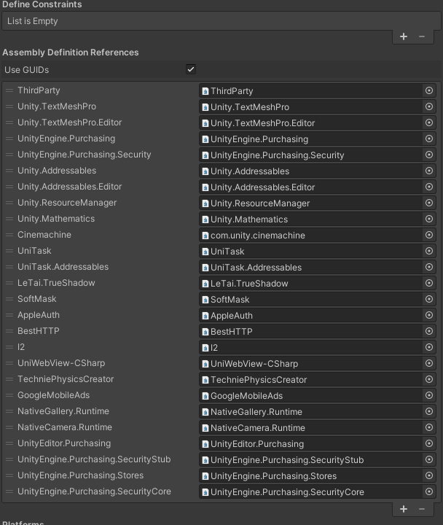
Task: Add a new Define Constraint with plus
Action: pyautogui.click(x=404, y=36)
